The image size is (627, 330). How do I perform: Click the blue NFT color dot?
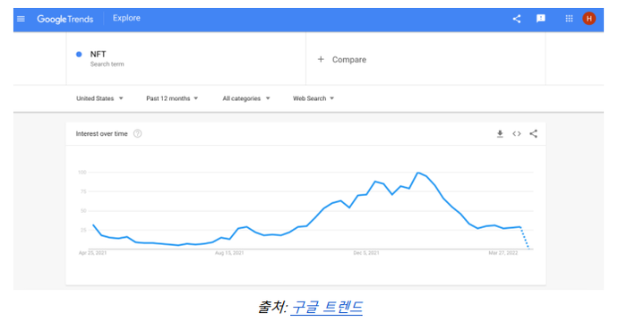[x=79, y=55]
